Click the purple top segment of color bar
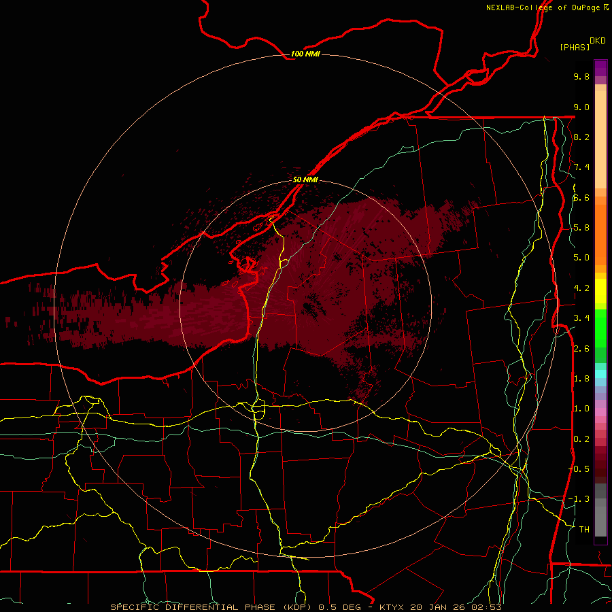Image resolution: width=612 pixels, height=612 pixels. click(x=600, y=68)
